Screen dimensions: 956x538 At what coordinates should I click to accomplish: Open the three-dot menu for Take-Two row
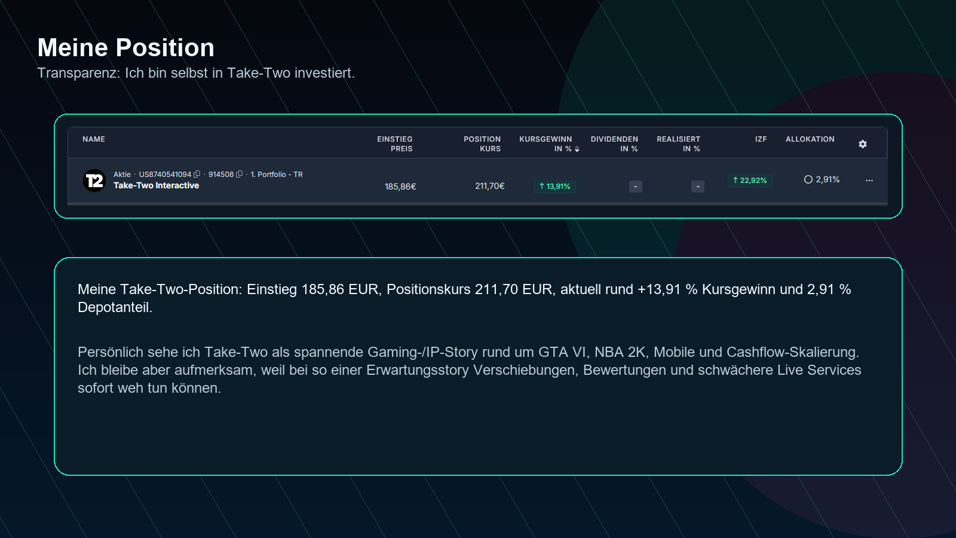click(869, 180)
